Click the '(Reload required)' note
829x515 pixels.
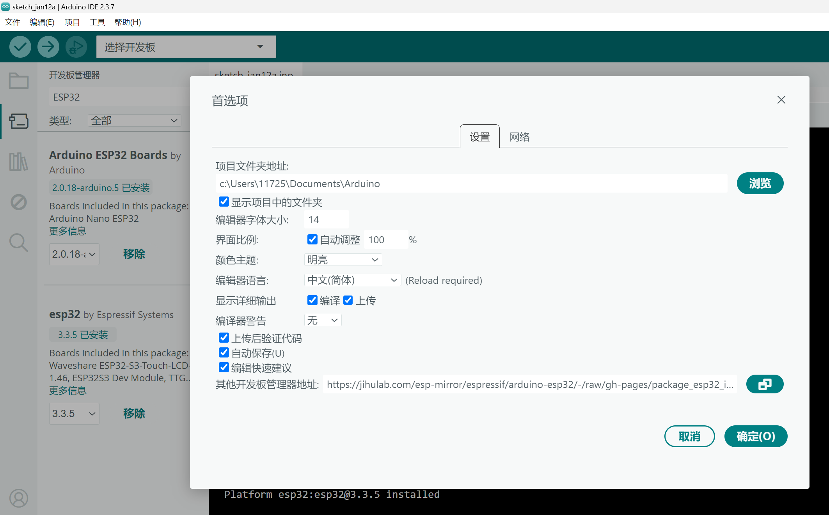[444, 280]
